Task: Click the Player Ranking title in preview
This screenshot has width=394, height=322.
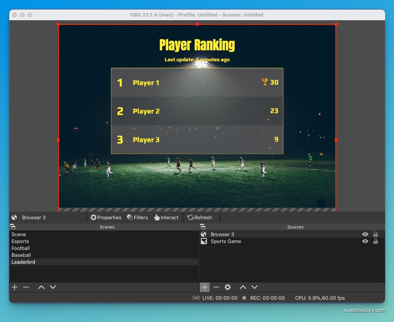Action: point(197,45)
